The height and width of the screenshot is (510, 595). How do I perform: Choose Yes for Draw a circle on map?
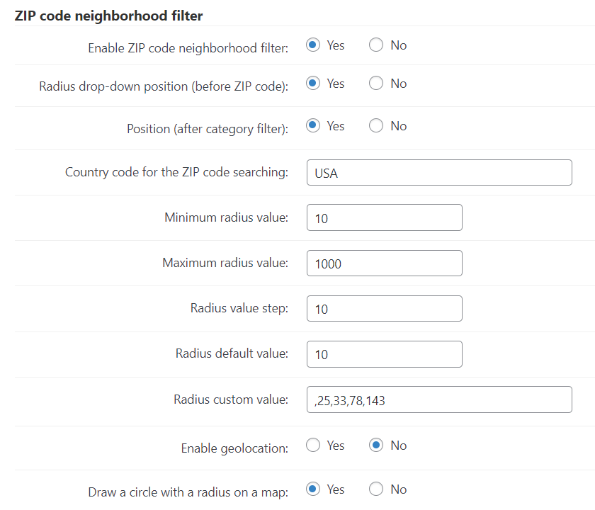tap(313, 489)
